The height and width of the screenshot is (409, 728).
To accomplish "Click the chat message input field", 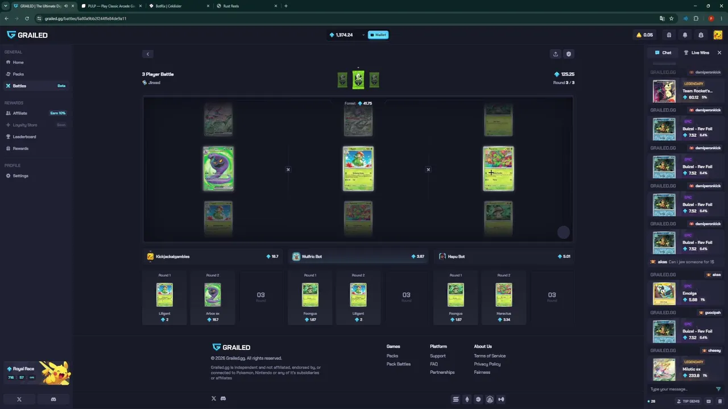I will pyautogui.click(x=681, y=389).
